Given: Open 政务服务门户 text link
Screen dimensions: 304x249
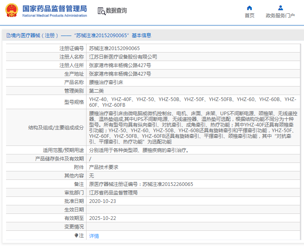Looking at the screenshot, I should pyautogui.click(x=280, y=15).
